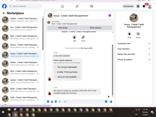
Task: Expand Media, files and links section
Action: pos(134,54)
